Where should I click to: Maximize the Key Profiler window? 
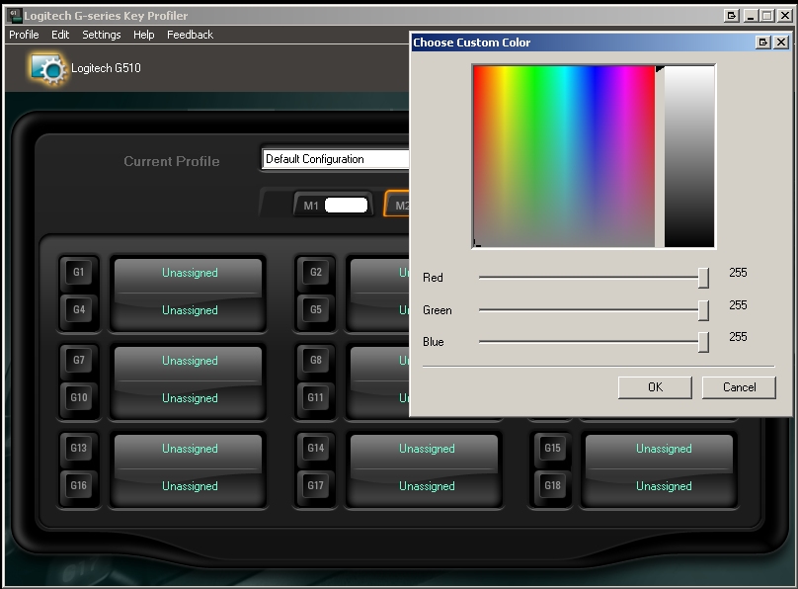point(767,16)
